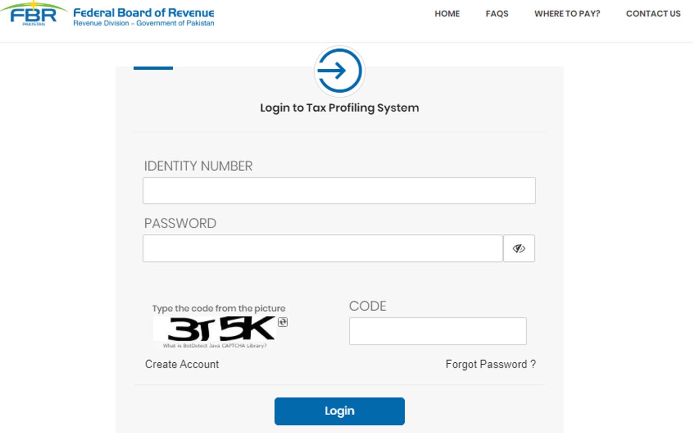This screenshot has height=433, width=693.
Task: Click the password visibility eye icon
Action: click(x=519, y=248)
